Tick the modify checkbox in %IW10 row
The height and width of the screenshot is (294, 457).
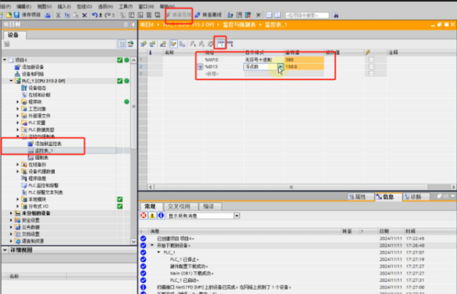point(371,60)
